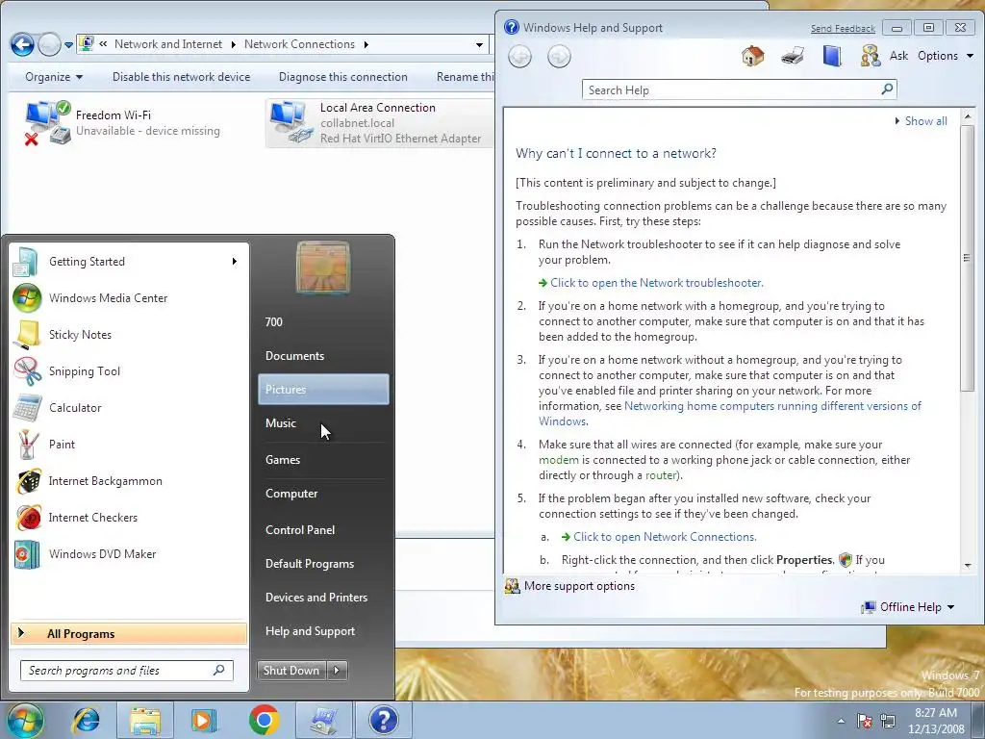Image resolution: width=985 pixels, height=739 pixels.
Task: Open Windows Media Player taskbar icon
Action: 204,720
